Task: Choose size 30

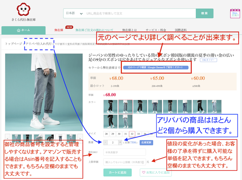Action: [119, 134]
